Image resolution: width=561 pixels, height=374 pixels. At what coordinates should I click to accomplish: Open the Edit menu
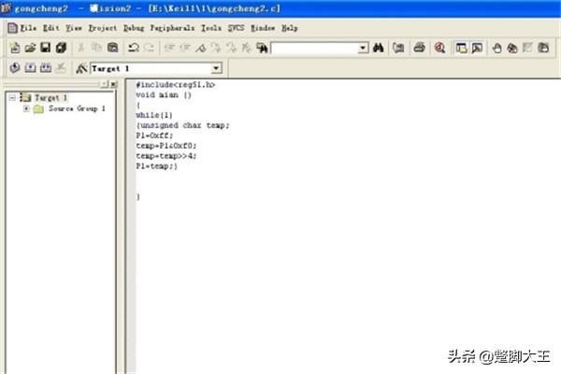click(51, 28)
